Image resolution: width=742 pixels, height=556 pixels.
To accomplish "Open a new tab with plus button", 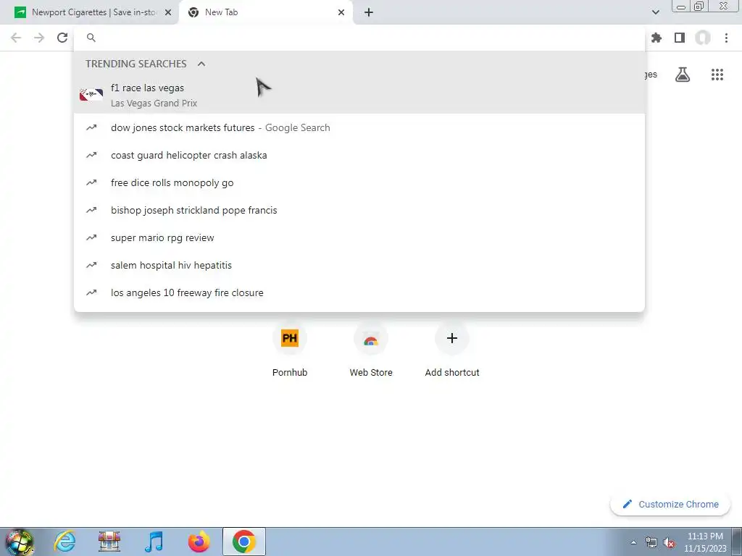I will pos(369,13).
